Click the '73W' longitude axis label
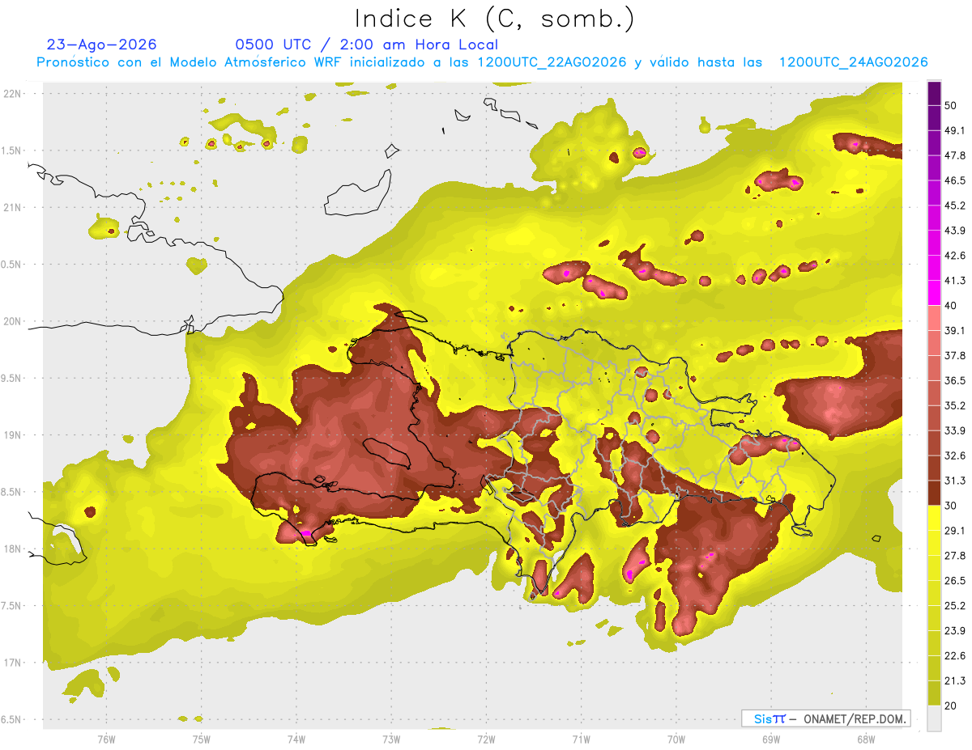The image size is (972, 750). tap(391, 739)
